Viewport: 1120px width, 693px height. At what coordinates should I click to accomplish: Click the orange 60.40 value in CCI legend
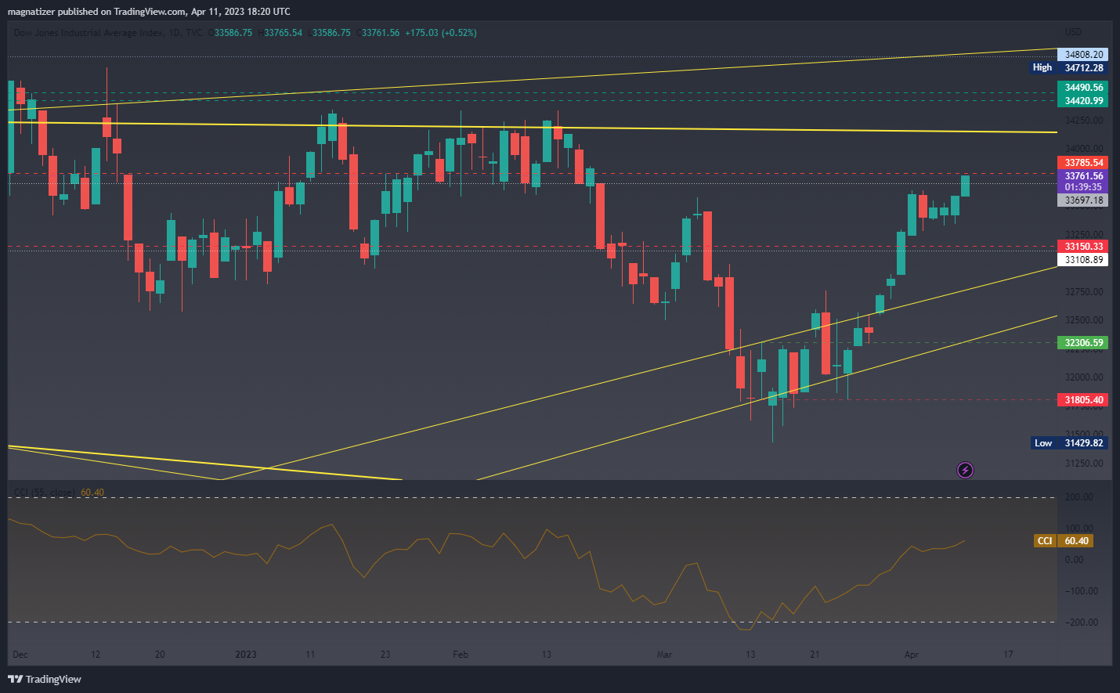point(92,493)
